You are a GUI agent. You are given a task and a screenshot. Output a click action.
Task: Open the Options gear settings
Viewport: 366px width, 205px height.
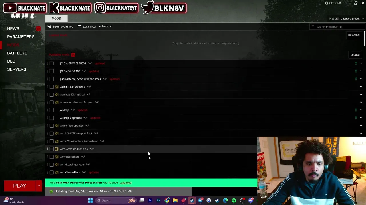click(x=333, y=3)
